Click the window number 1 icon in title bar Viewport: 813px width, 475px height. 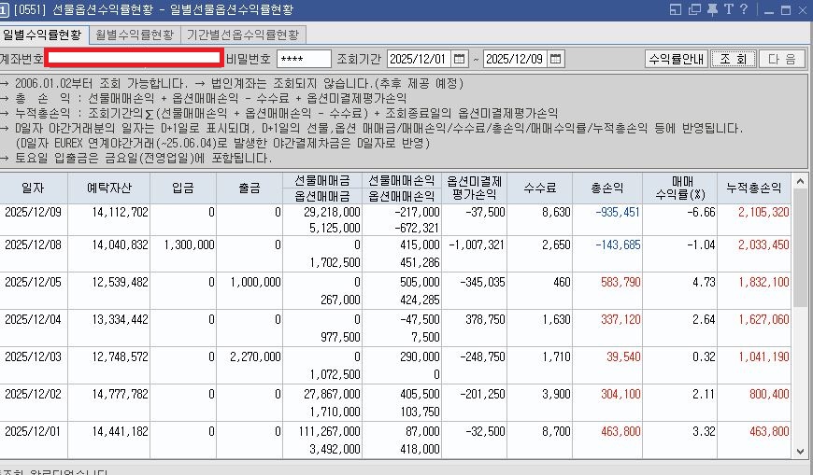[x=4, y=10]
